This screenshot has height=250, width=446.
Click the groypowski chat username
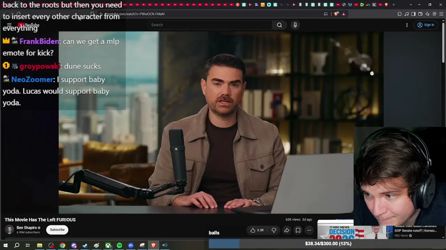40,66
